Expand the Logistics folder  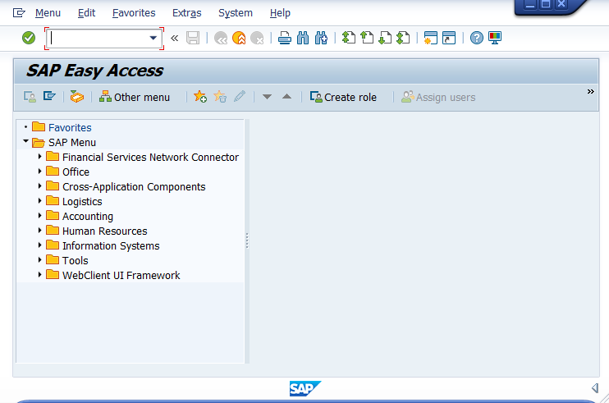coord(39,201)
